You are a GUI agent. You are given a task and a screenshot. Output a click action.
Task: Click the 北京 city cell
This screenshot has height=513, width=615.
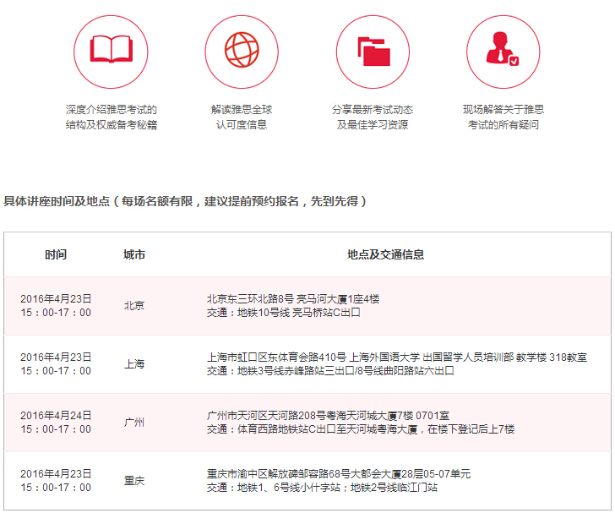pos(134,306)
